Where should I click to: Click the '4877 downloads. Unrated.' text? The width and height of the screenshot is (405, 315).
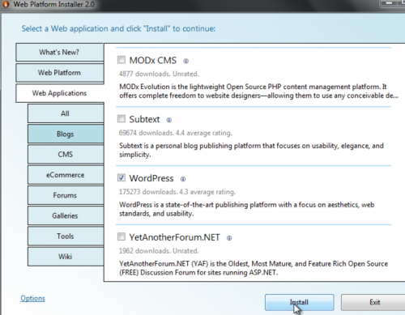(x=159, y=74)
